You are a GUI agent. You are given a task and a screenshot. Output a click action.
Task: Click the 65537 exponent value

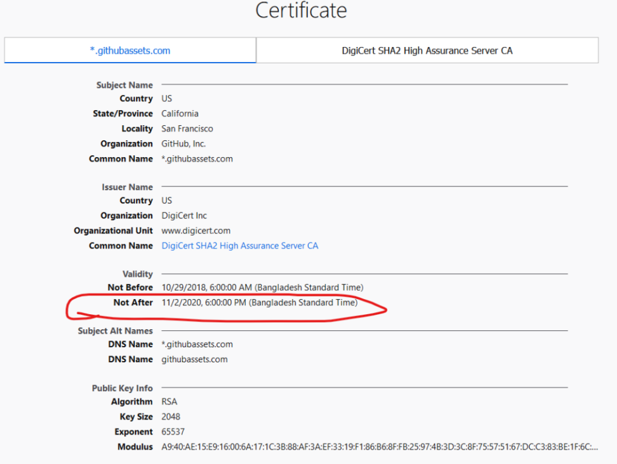(173, 432)
